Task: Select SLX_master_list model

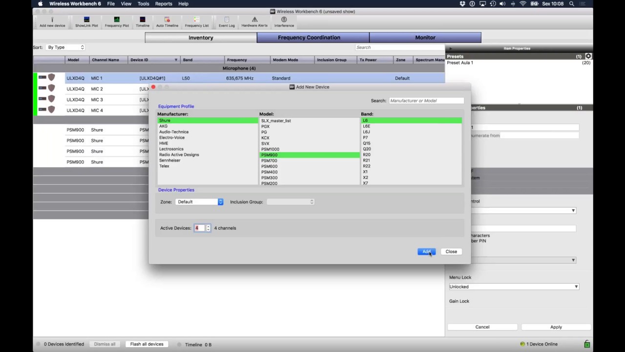Action: (310, 121)
